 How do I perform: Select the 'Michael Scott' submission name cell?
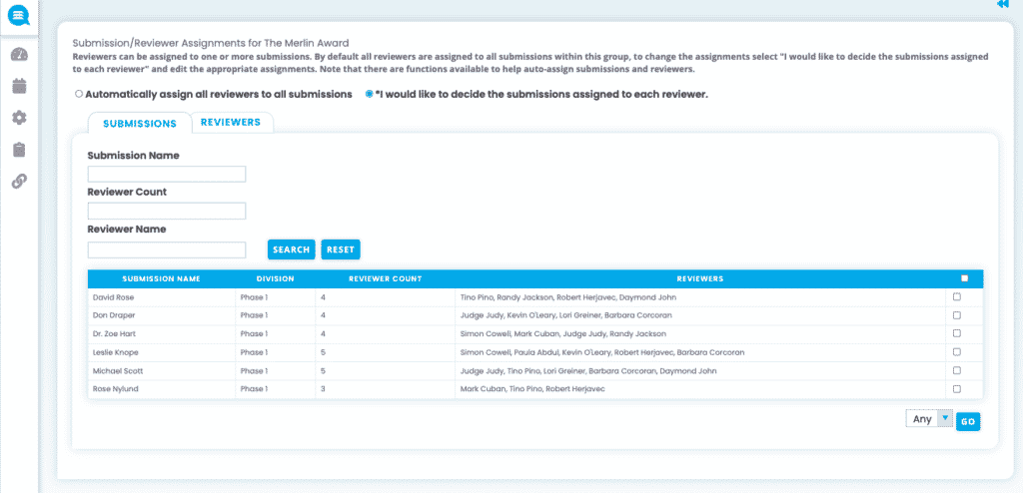(x=162, y=371)
